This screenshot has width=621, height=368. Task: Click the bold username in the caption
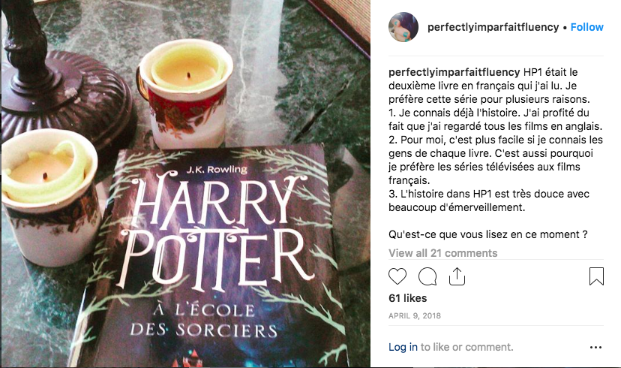click(x=454, y=72)
